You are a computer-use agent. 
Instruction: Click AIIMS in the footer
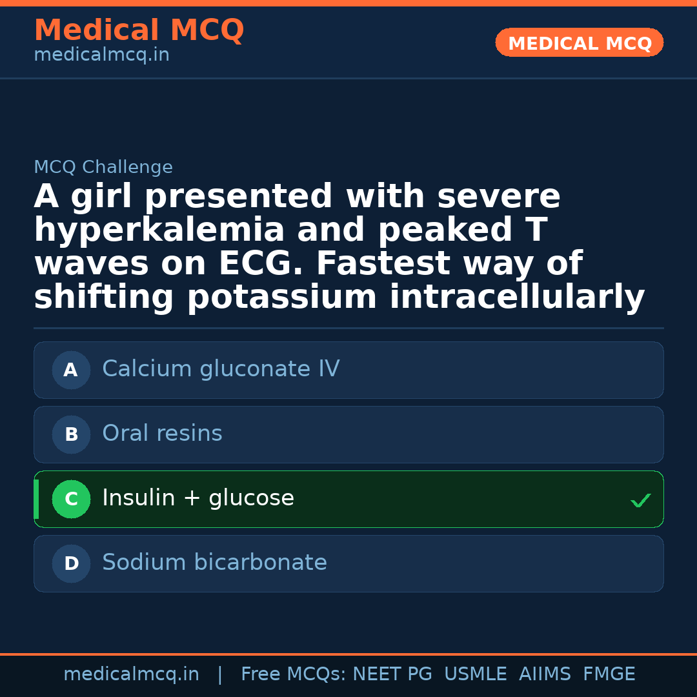coord(545,674)
